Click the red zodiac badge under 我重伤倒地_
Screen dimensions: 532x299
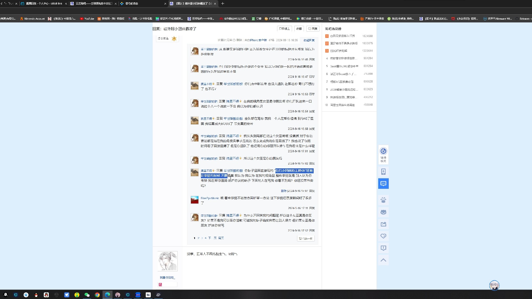[160, 284]
